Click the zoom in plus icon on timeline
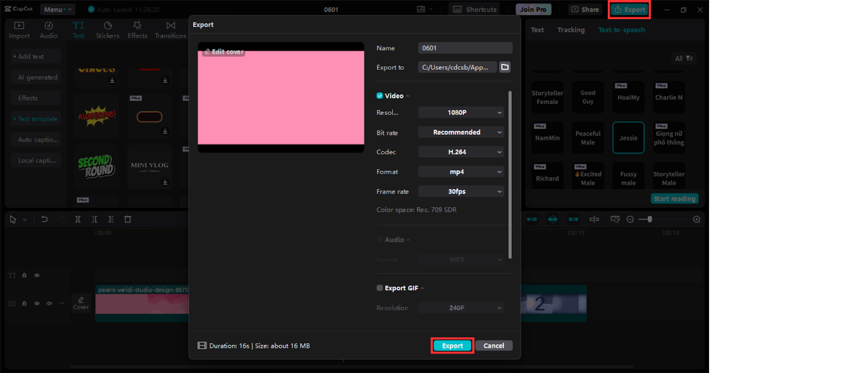 tap(696, 219)
